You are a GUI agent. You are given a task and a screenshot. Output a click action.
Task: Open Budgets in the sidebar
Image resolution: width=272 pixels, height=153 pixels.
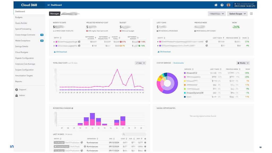click(19, 17)
